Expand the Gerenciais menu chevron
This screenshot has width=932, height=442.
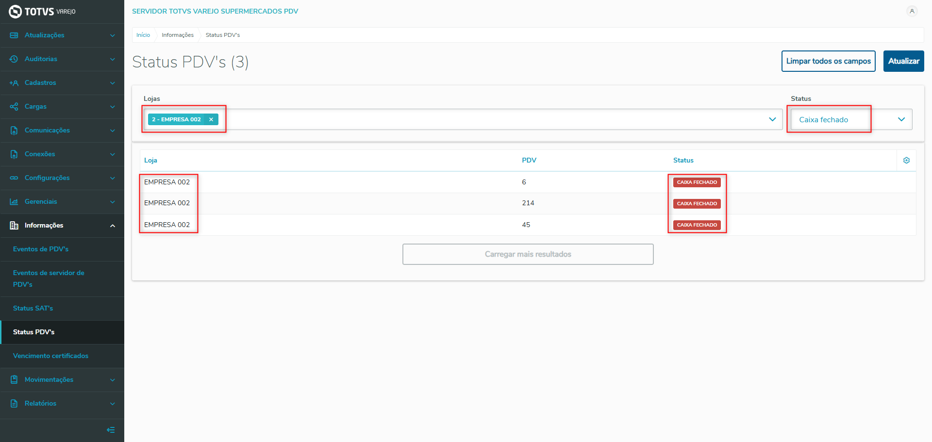pos(113,202)
